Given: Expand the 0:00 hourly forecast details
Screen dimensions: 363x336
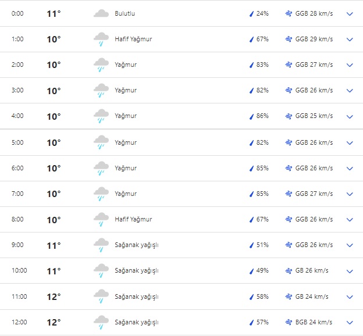Looking at the screenshot, I should coord(350,13).
